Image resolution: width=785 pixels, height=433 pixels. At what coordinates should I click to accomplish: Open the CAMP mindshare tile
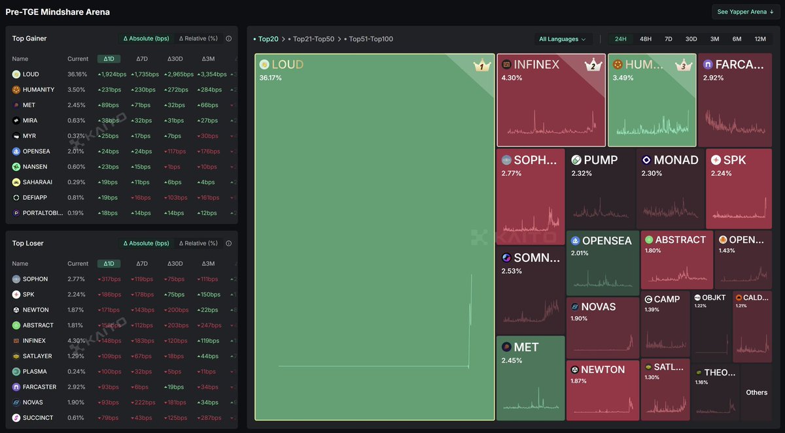(665, 324)
